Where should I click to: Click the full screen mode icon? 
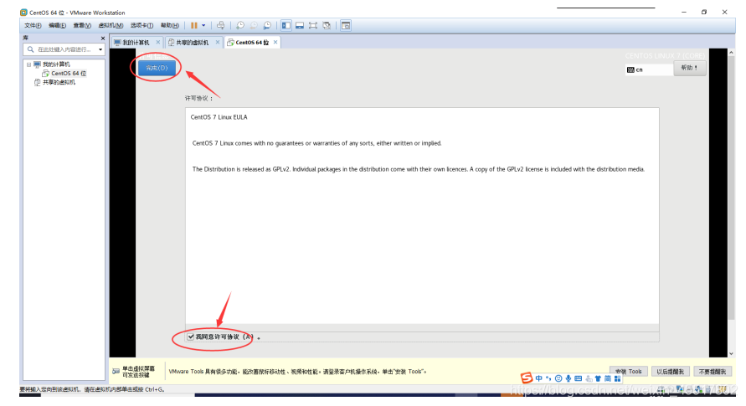point(313,26)
